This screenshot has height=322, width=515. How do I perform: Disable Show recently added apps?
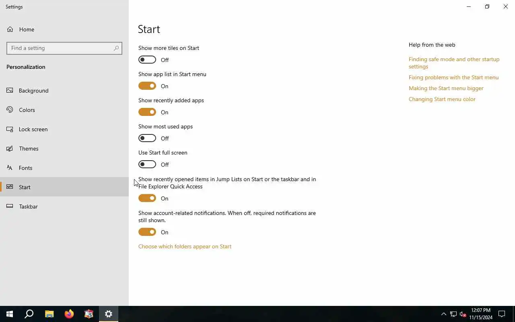pos(147,112)
